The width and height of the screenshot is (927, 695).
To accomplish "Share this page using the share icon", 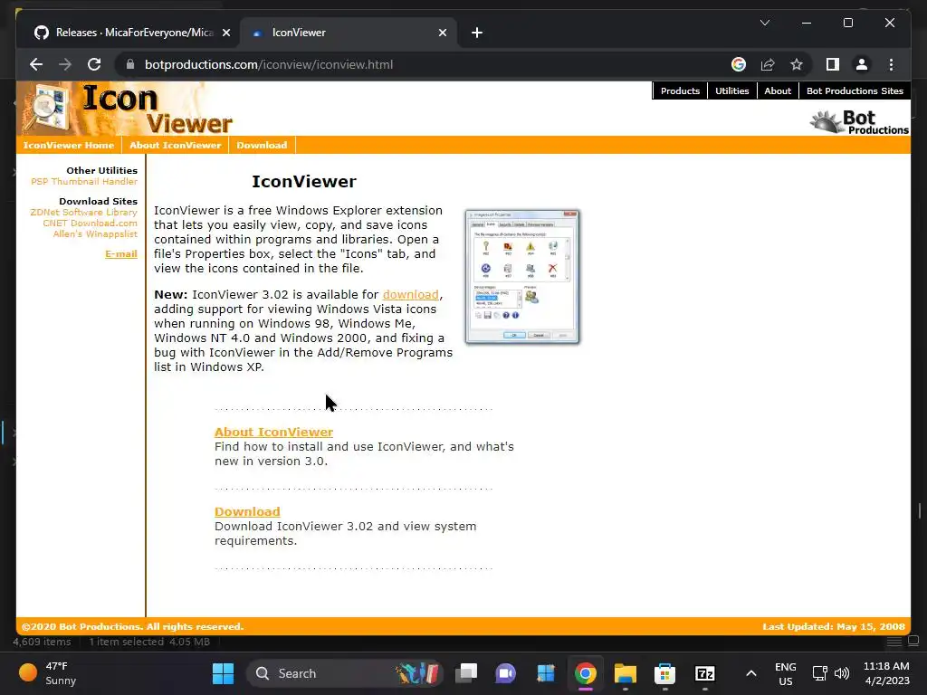I will coord(768,64).
